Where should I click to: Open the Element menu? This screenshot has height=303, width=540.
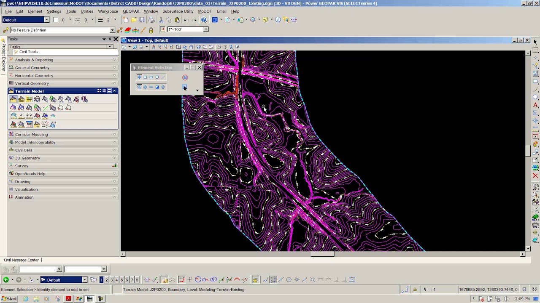(x=35, y=11)
